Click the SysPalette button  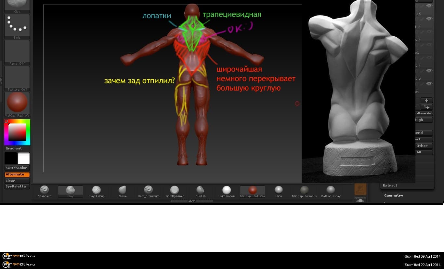coord(17,186)
